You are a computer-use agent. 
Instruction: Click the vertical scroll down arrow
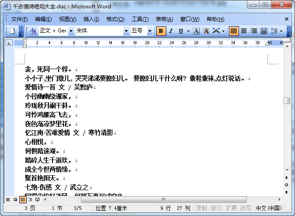[287, 170]
